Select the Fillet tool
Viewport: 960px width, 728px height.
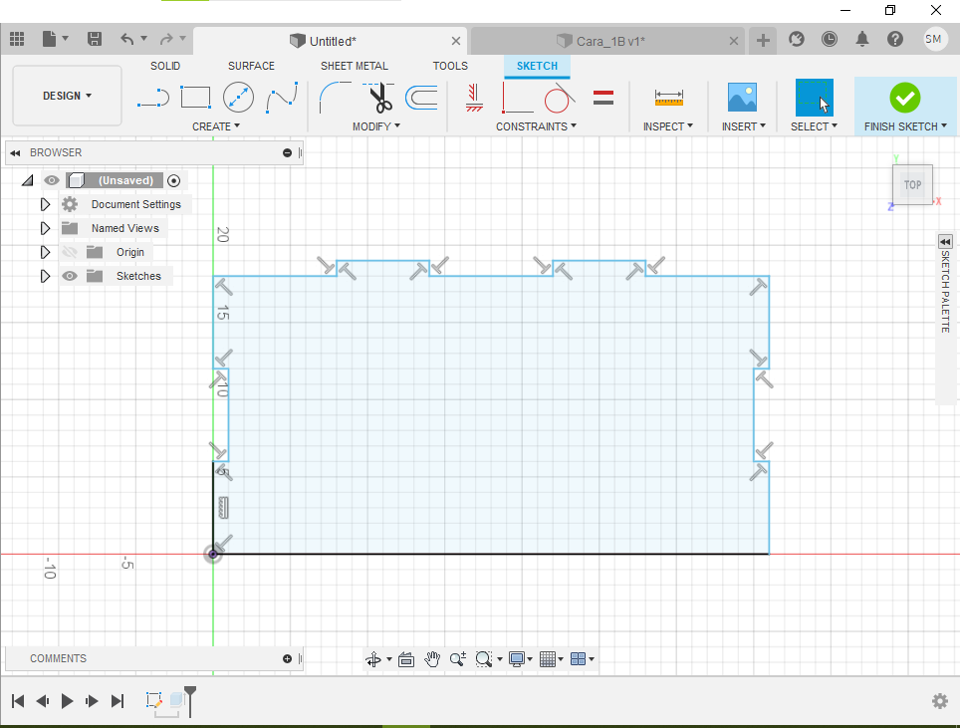tap(335, 98)
